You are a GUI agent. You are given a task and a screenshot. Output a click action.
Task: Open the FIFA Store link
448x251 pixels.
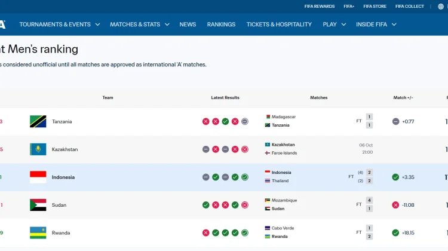(375, 7)
